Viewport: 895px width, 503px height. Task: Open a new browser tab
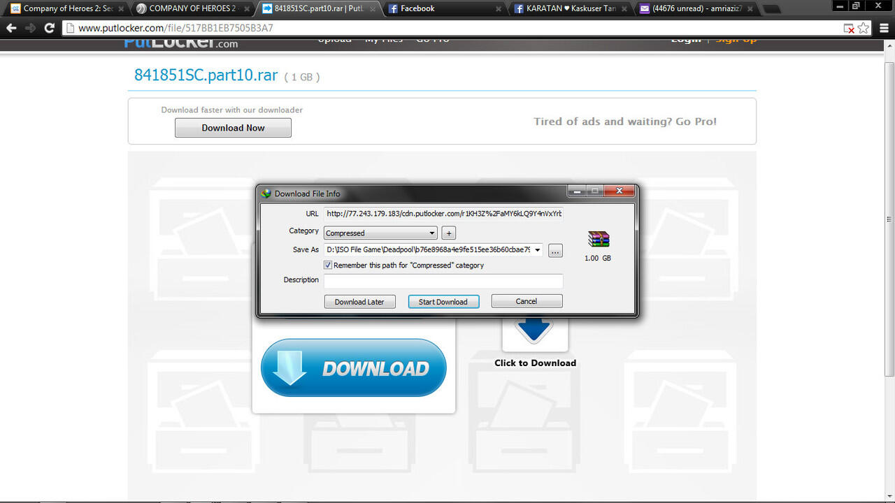(771, 9)
